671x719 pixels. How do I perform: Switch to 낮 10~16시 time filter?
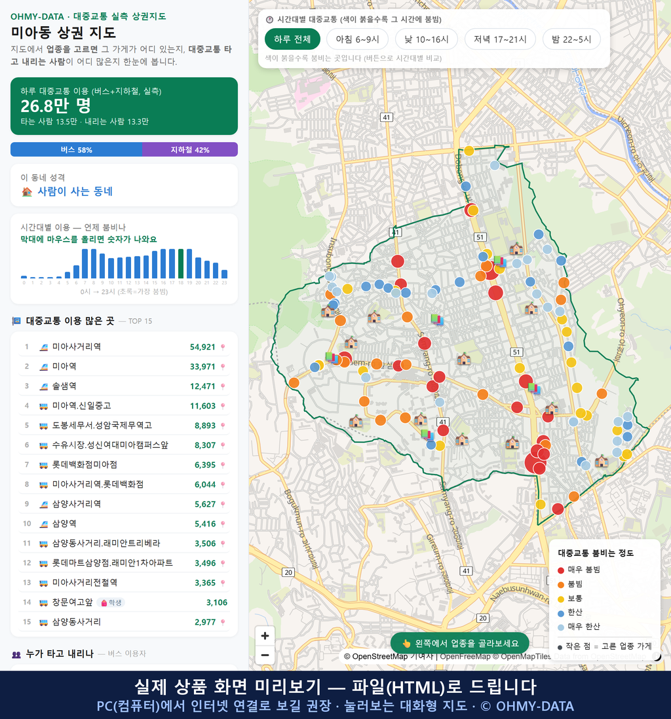coord(427,39)
